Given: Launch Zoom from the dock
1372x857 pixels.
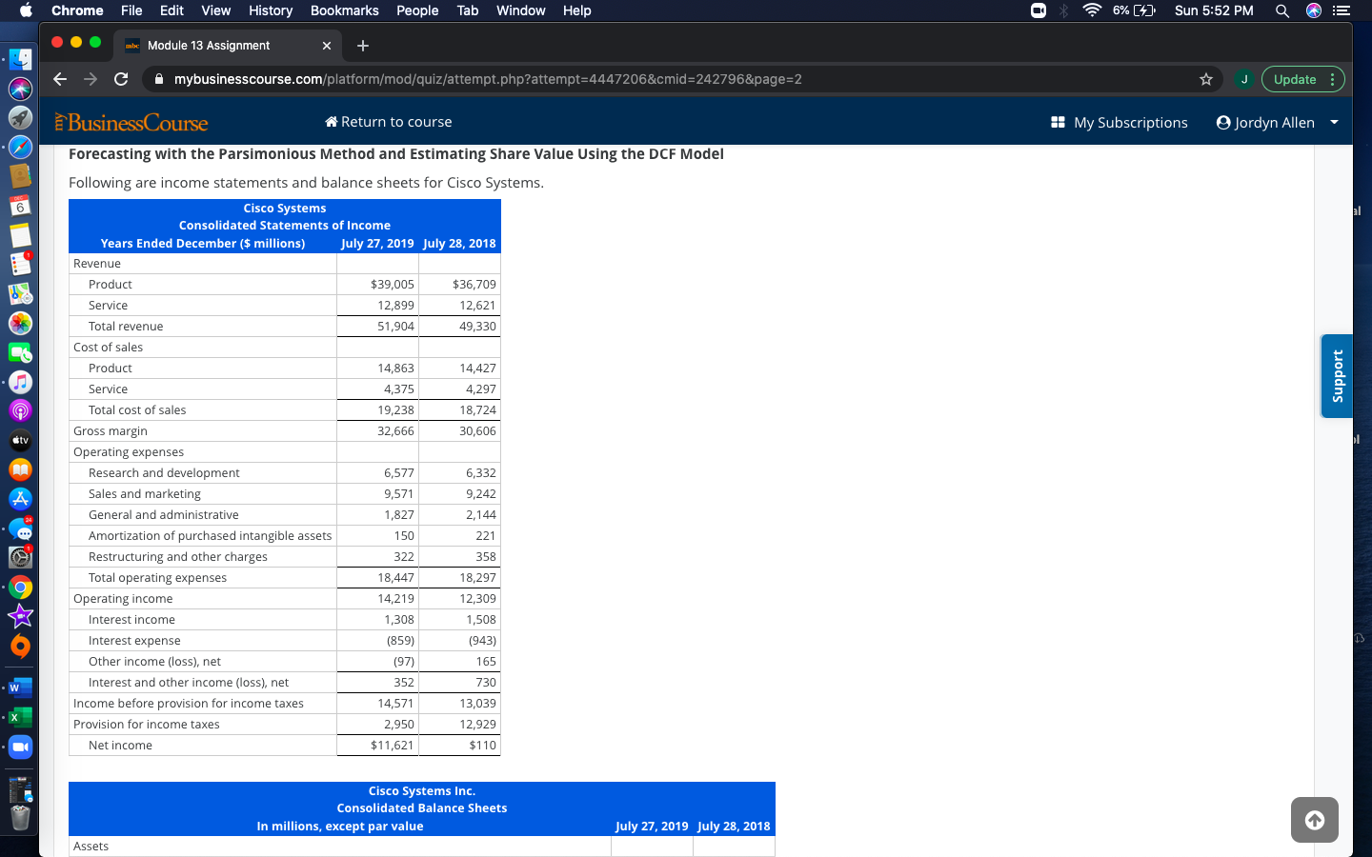Looking at the screenshot, I should click(x=20, y=747).
